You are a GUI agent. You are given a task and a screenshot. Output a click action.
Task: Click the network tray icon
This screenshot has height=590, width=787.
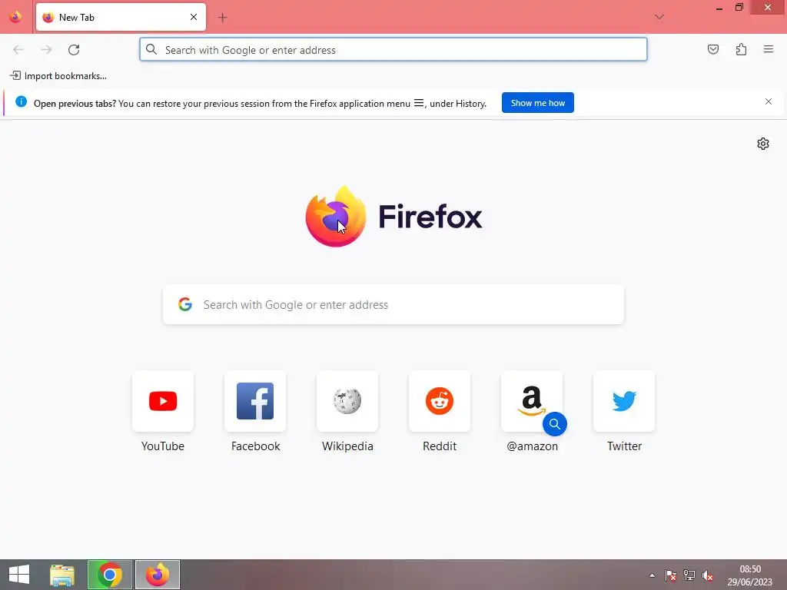click(689, 575)
